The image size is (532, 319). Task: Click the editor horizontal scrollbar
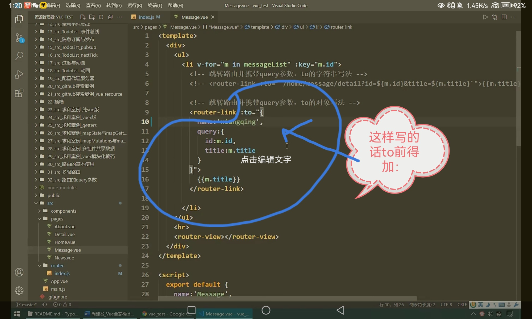(x=287, y=299)
